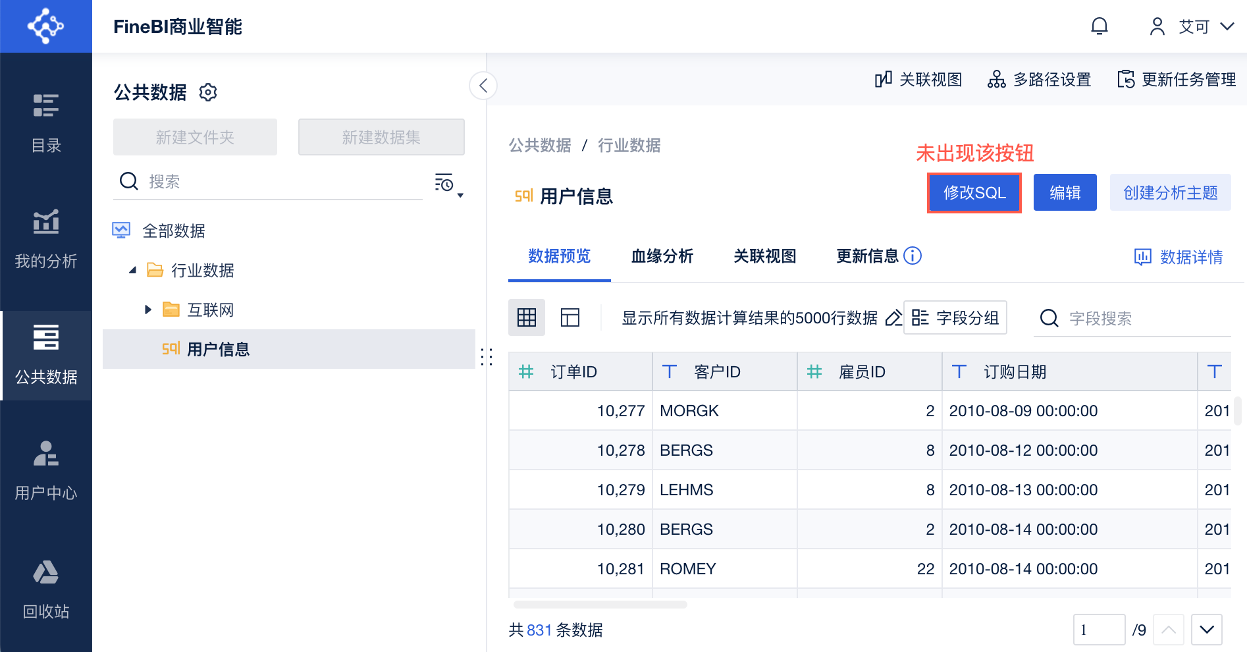Click the 修改SQL button
This screenshot has height=652, width=1247.
click(x=974, y=193)
